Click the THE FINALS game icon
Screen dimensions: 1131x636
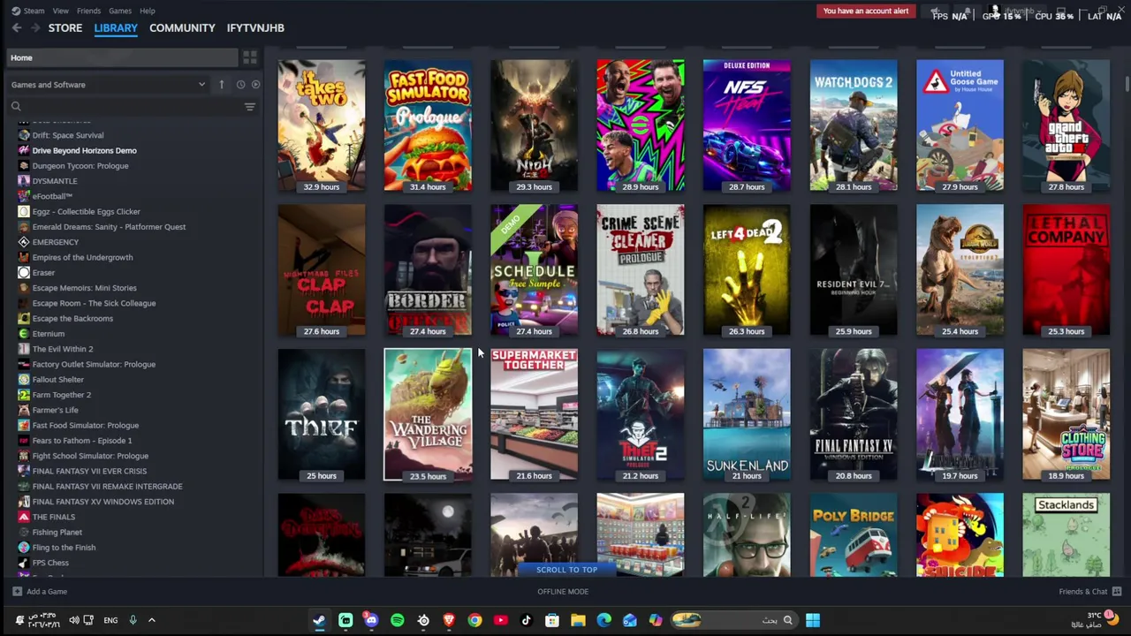24,517
